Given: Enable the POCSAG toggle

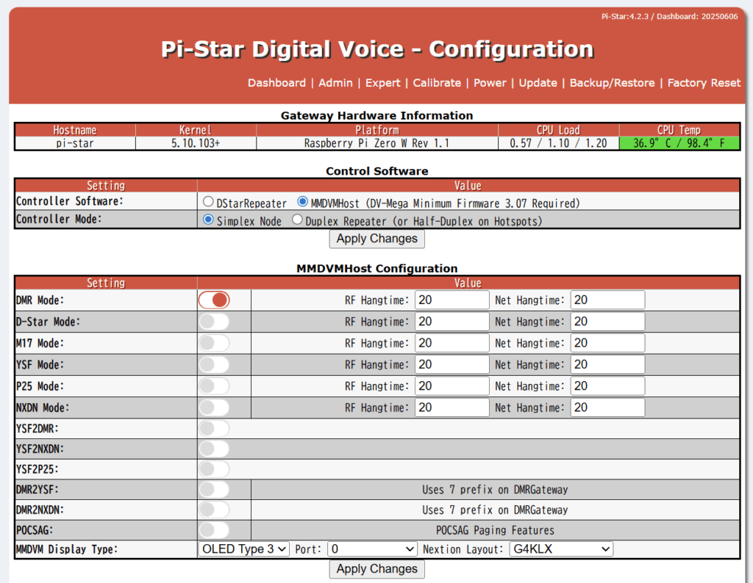Looking at the screenshot, I should click(x=214, y=530).
